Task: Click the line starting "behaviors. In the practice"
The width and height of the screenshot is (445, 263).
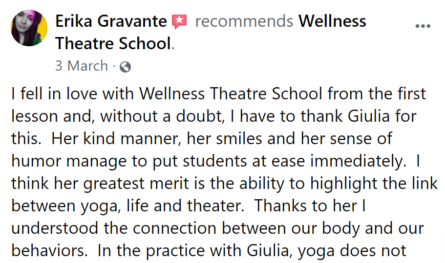Action: pyautogui.click(x=209, y=251)
